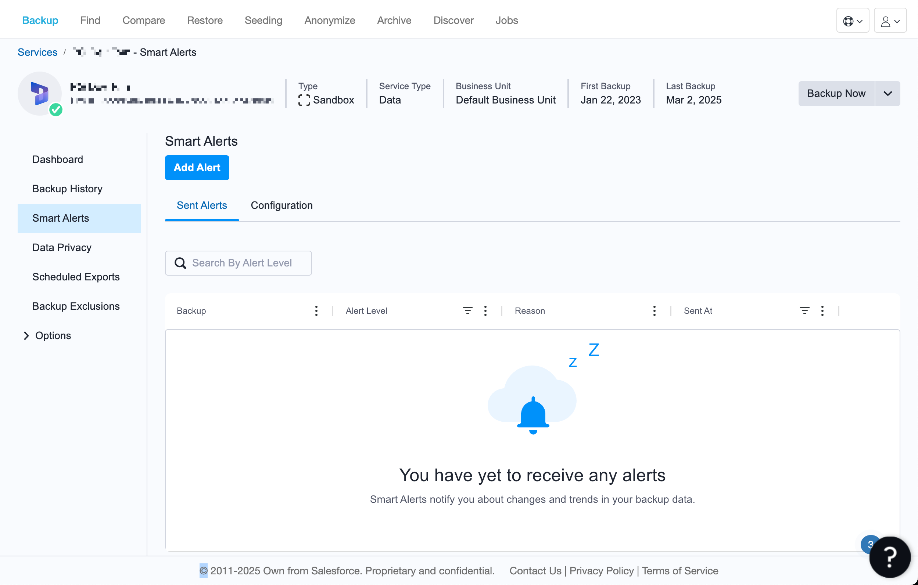Viewport: 918px width, 585px height.
Task: Click the sleeping bell illustration
Action: click(533, 400)
